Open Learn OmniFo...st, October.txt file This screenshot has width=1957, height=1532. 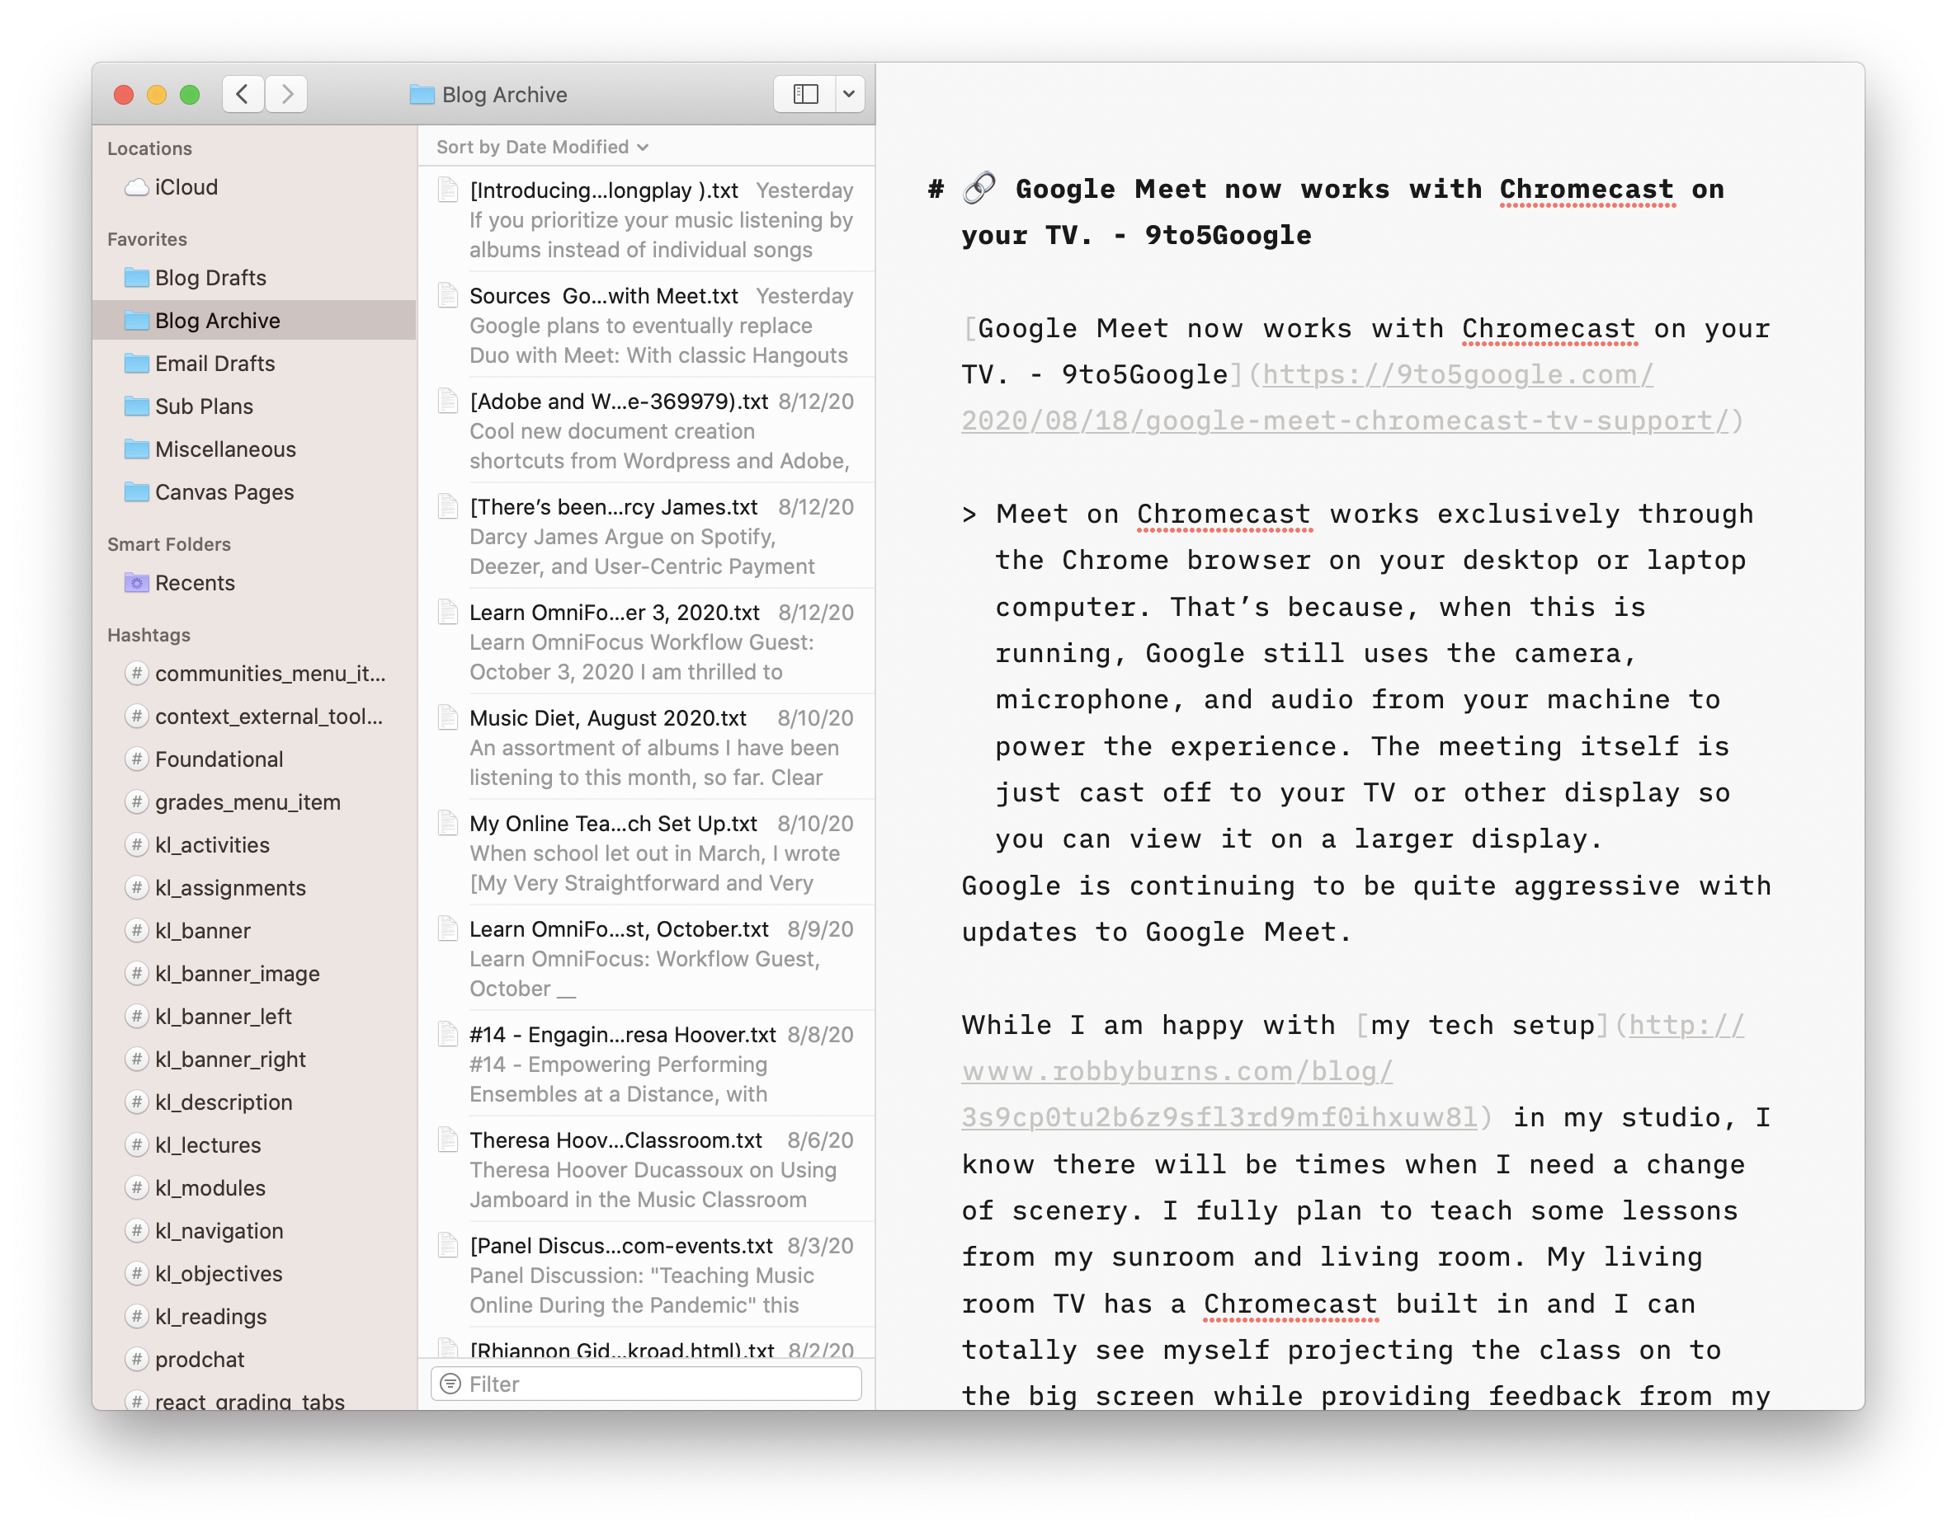[x=646, y=958]
